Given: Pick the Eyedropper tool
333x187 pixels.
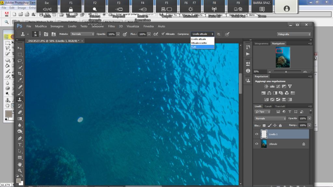Looking at the screenshot, I should pyautogui.click(x=20, y=80).
